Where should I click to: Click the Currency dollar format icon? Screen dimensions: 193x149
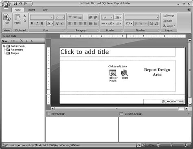coord(136,24)
